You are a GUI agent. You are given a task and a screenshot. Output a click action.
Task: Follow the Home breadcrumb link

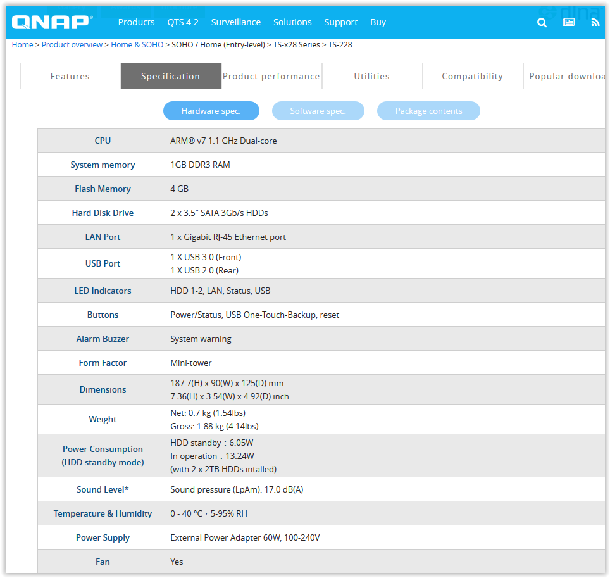(x=22, y=45)
